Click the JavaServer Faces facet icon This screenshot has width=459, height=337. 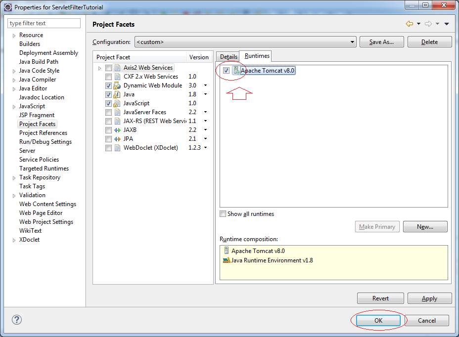coord(117,112)
